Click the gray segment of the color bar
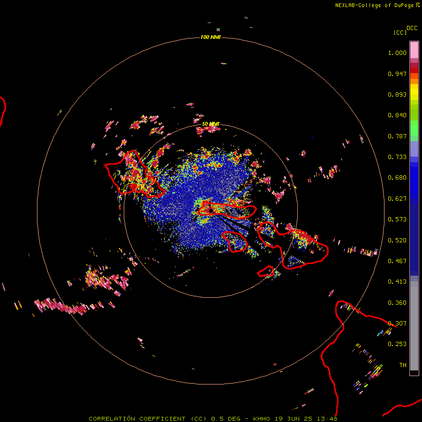 point(414,326)
